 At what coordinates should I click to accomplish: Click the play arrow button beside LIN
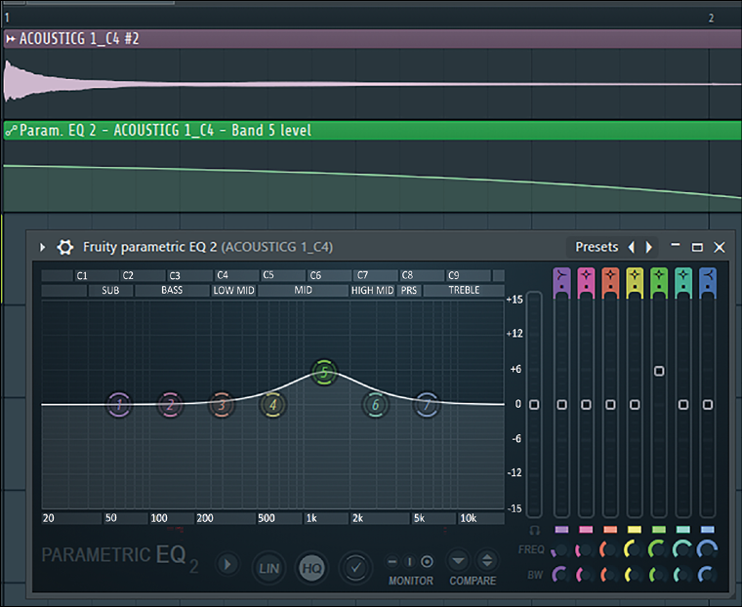pos(227,564)
